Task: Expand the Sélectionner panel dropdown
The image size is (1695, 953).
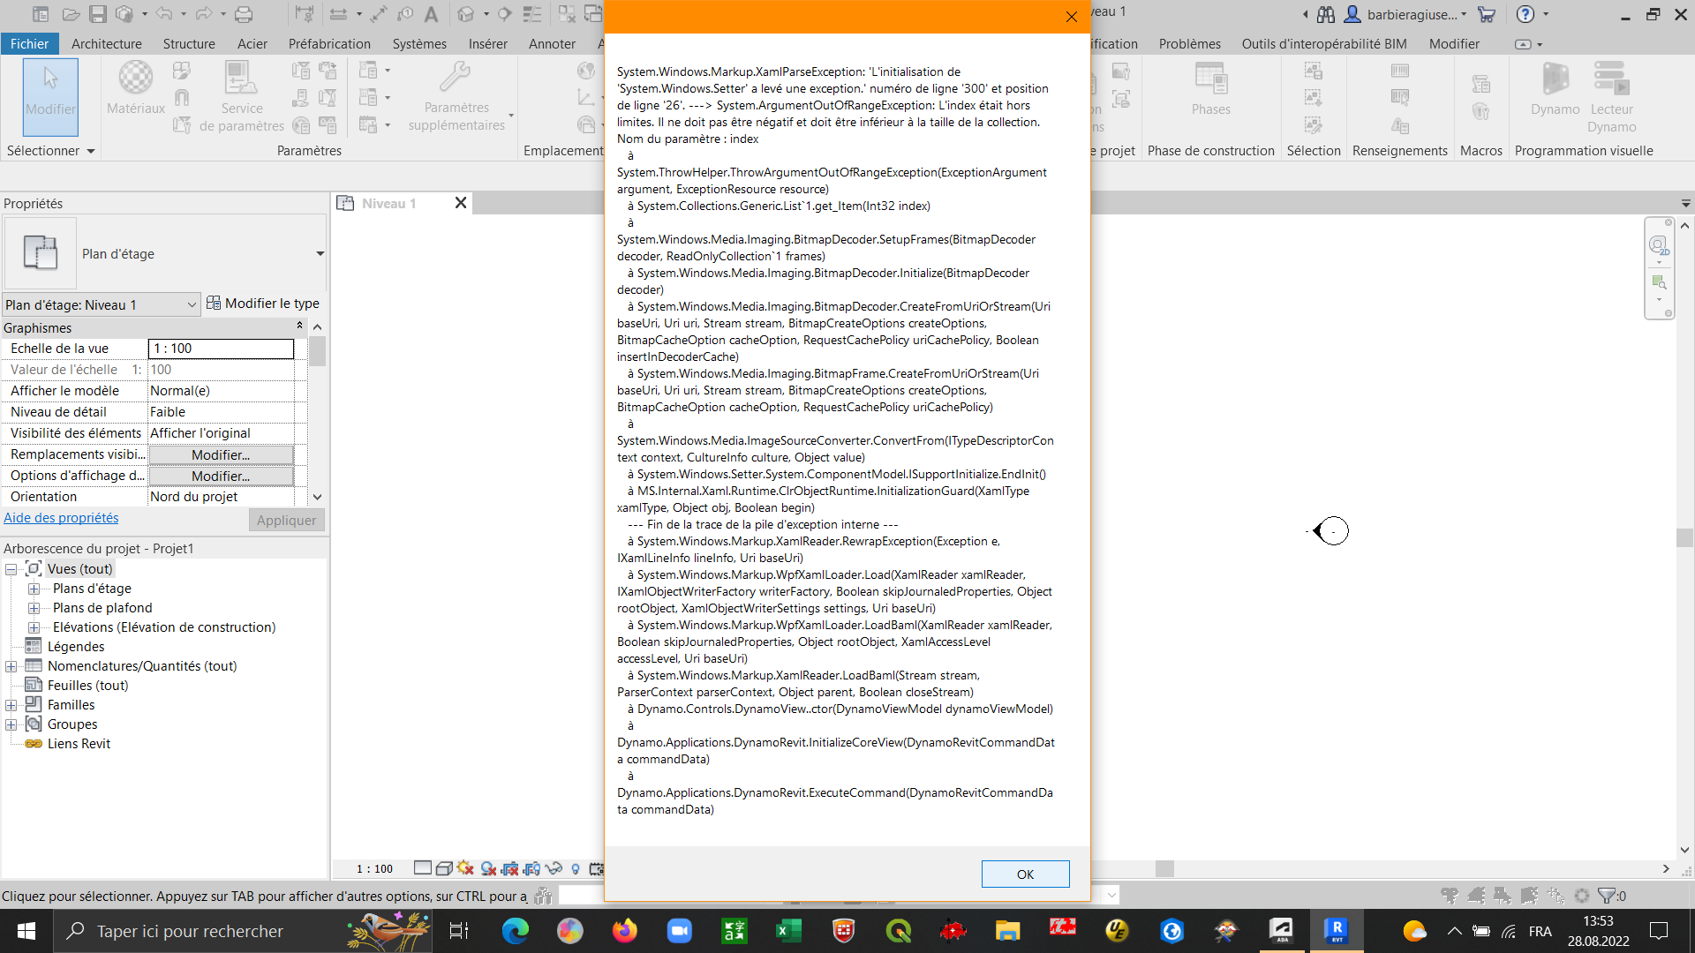Action: tap(50, 151)
